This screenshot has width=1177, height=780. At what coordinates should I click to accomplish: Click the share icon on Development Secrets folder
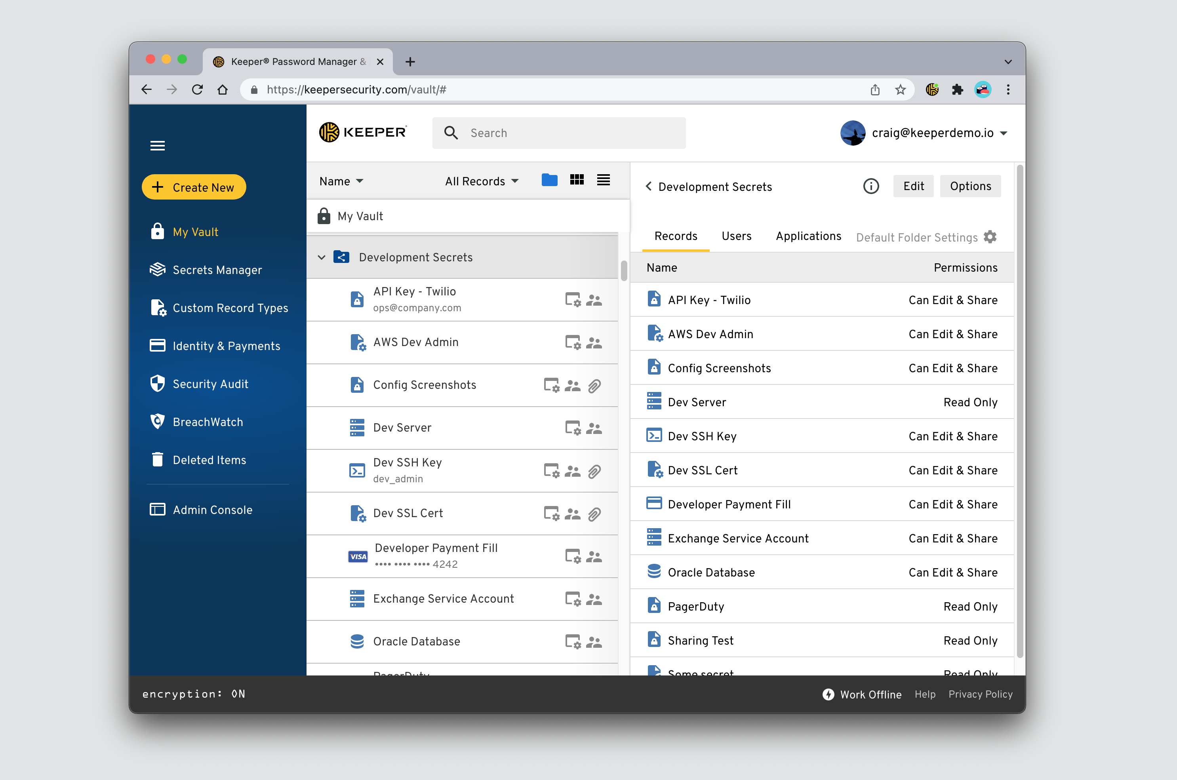342,257
